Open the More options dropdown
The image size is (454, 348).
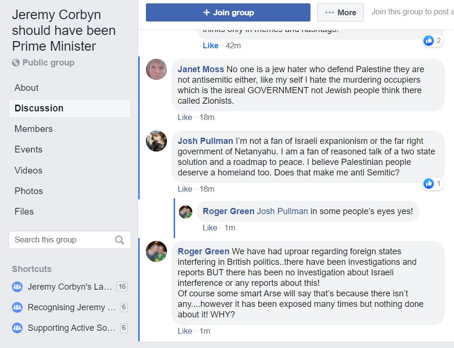(x=340, y=13)
